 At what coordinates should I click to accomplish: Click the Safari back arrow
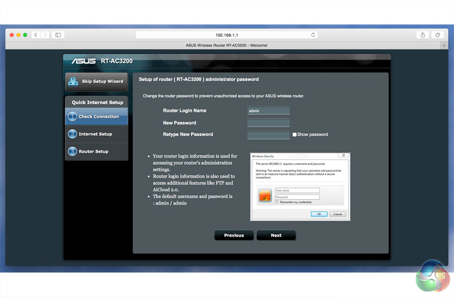point(35,35)
